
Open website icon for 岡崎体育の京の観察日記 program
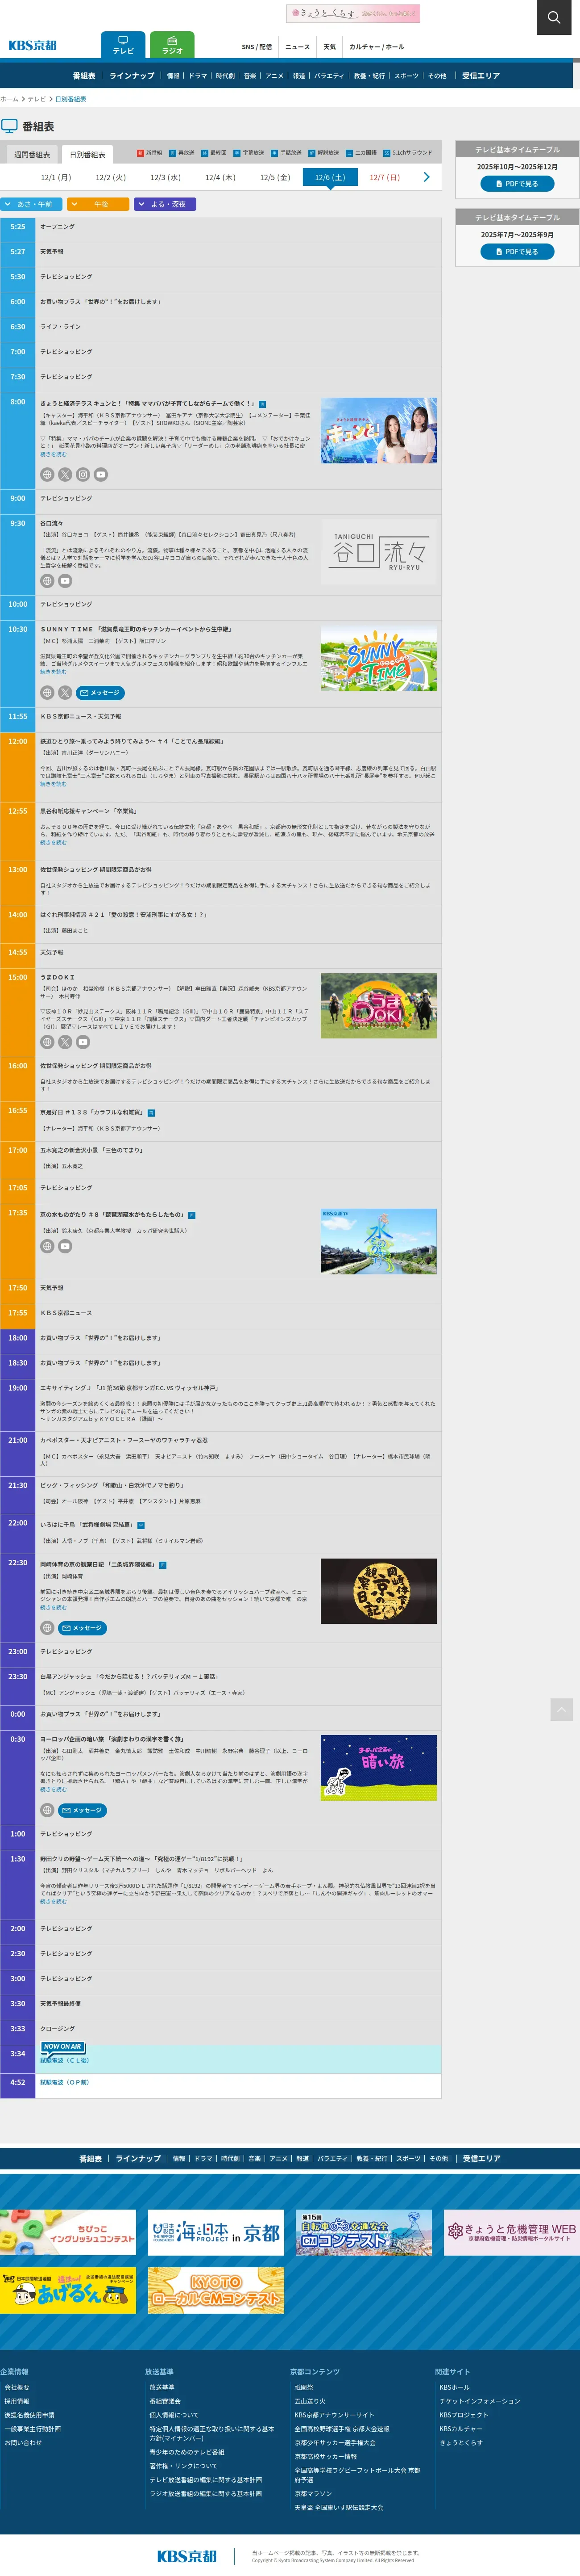coord(47,1628)
